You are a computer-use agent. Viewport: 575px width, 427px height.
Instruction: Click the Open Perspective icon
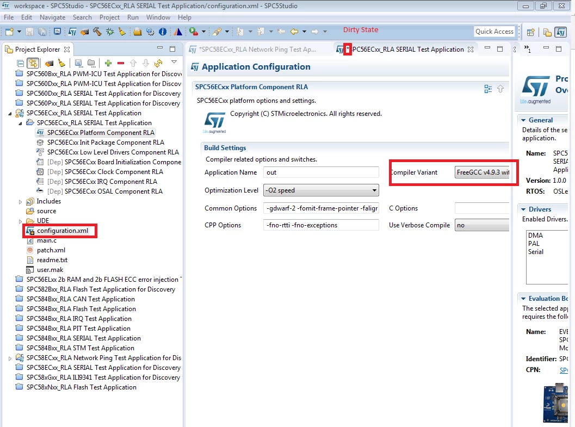(x=530, y=32)
